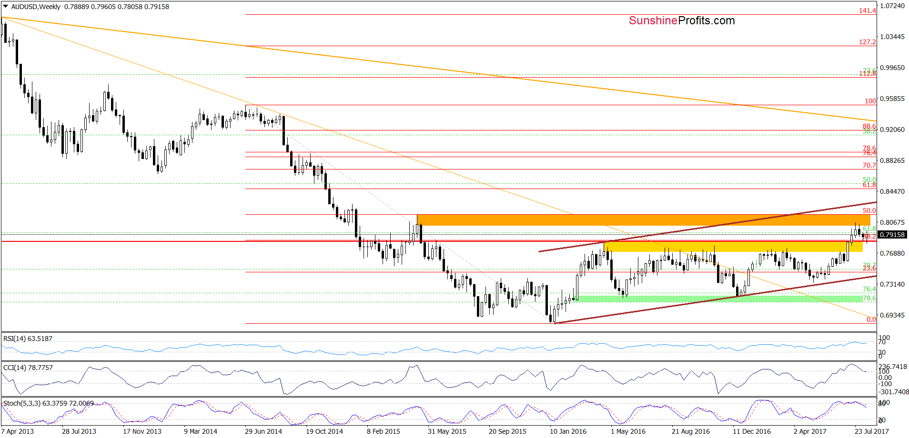
Task: Click the date label 8 Feb 2015
Action: click(384, 431)
